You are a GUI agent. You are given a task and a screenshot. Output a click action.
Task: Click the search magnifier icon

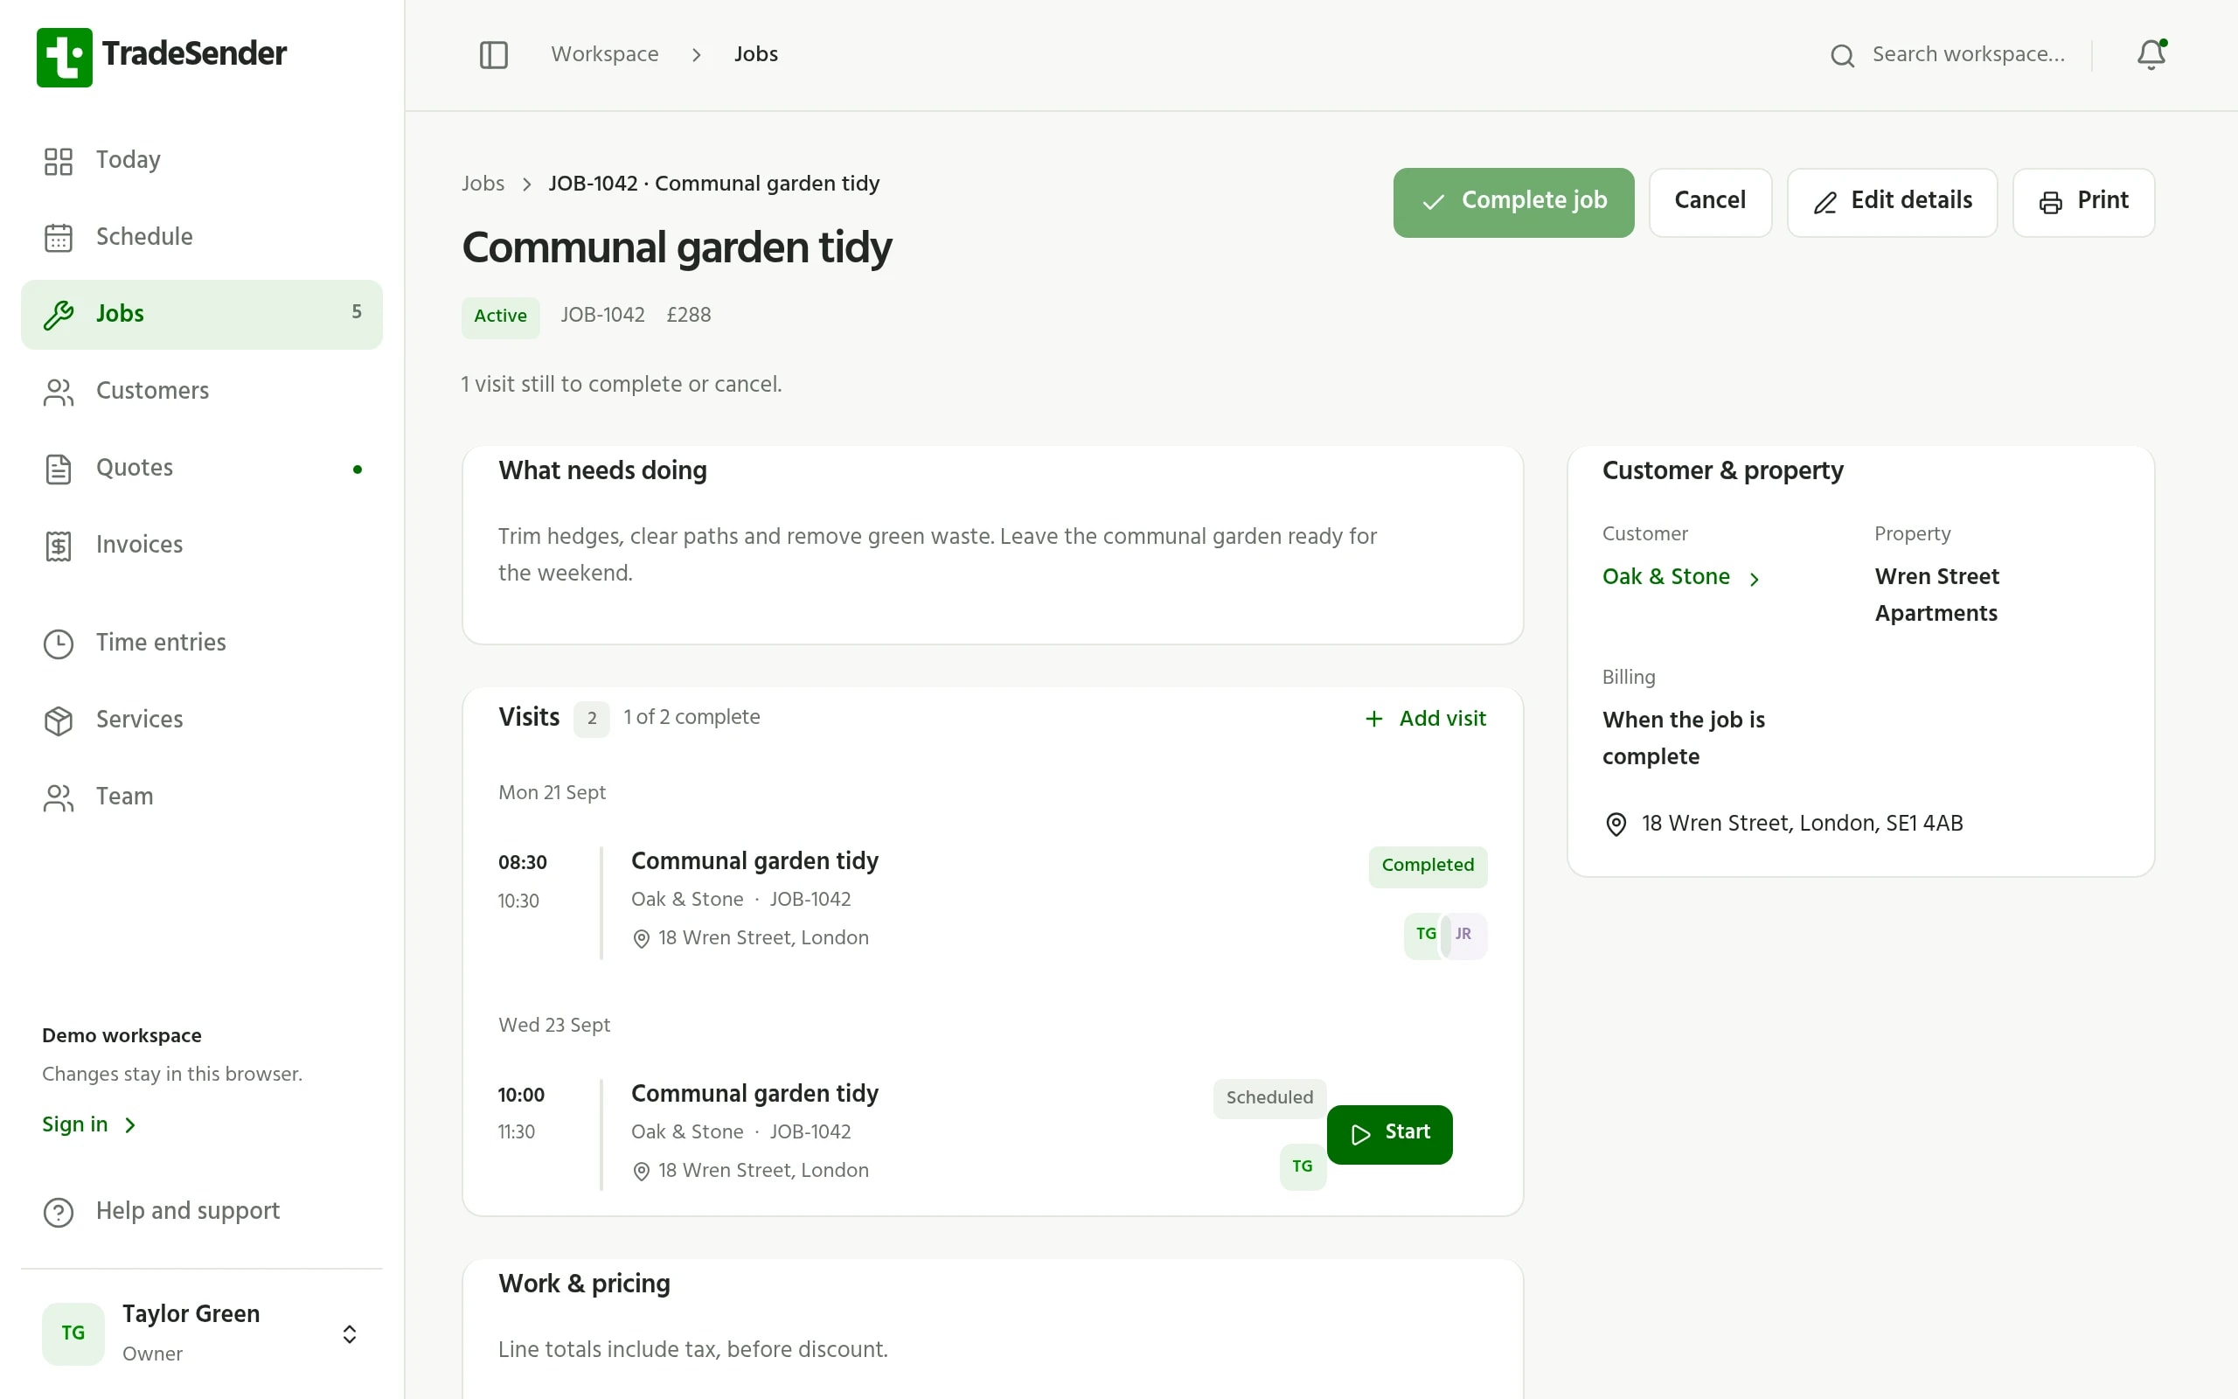1842,55
